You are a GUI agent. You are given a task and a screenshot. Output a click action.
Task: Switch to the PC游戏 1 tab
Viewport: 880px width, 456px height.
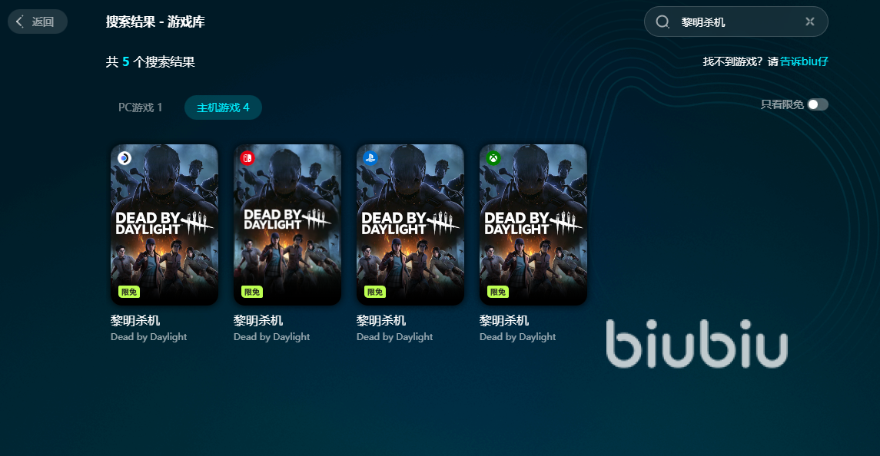tap(141, 107)
